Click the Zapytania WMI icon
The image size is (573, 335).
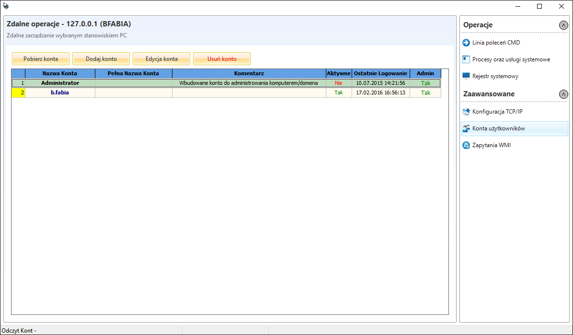point(466,145)
